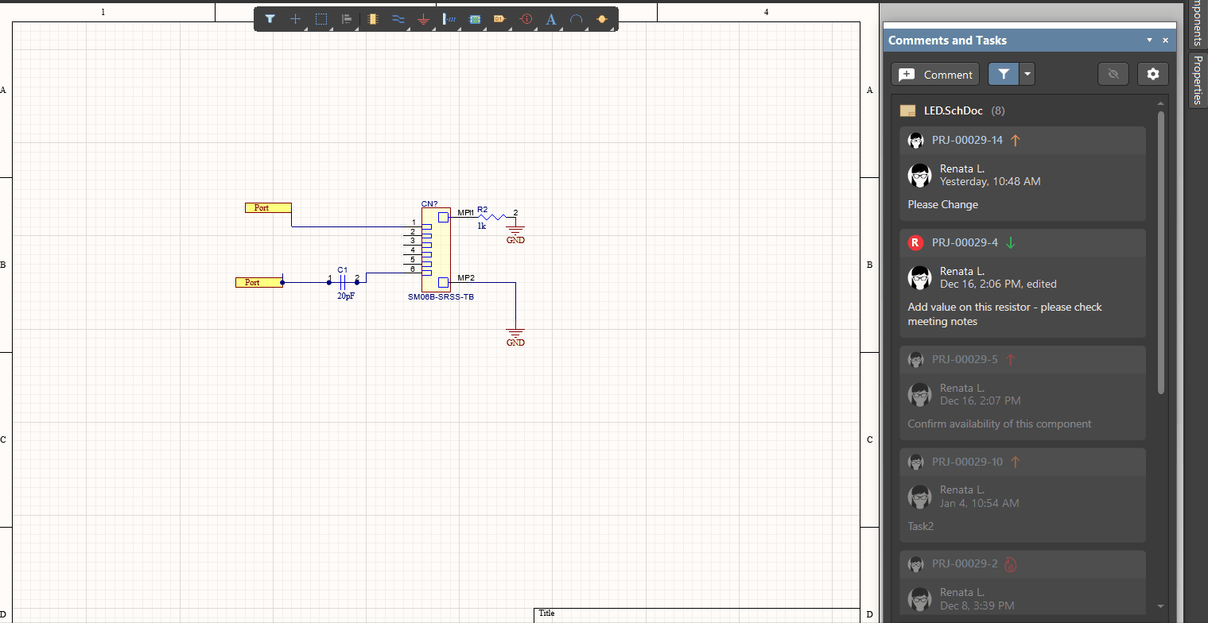The height and width of the screenshot is (623, 1208).
Task: Open the Comments and Tasks panel menu arrow
Action: coord(1149,41)
